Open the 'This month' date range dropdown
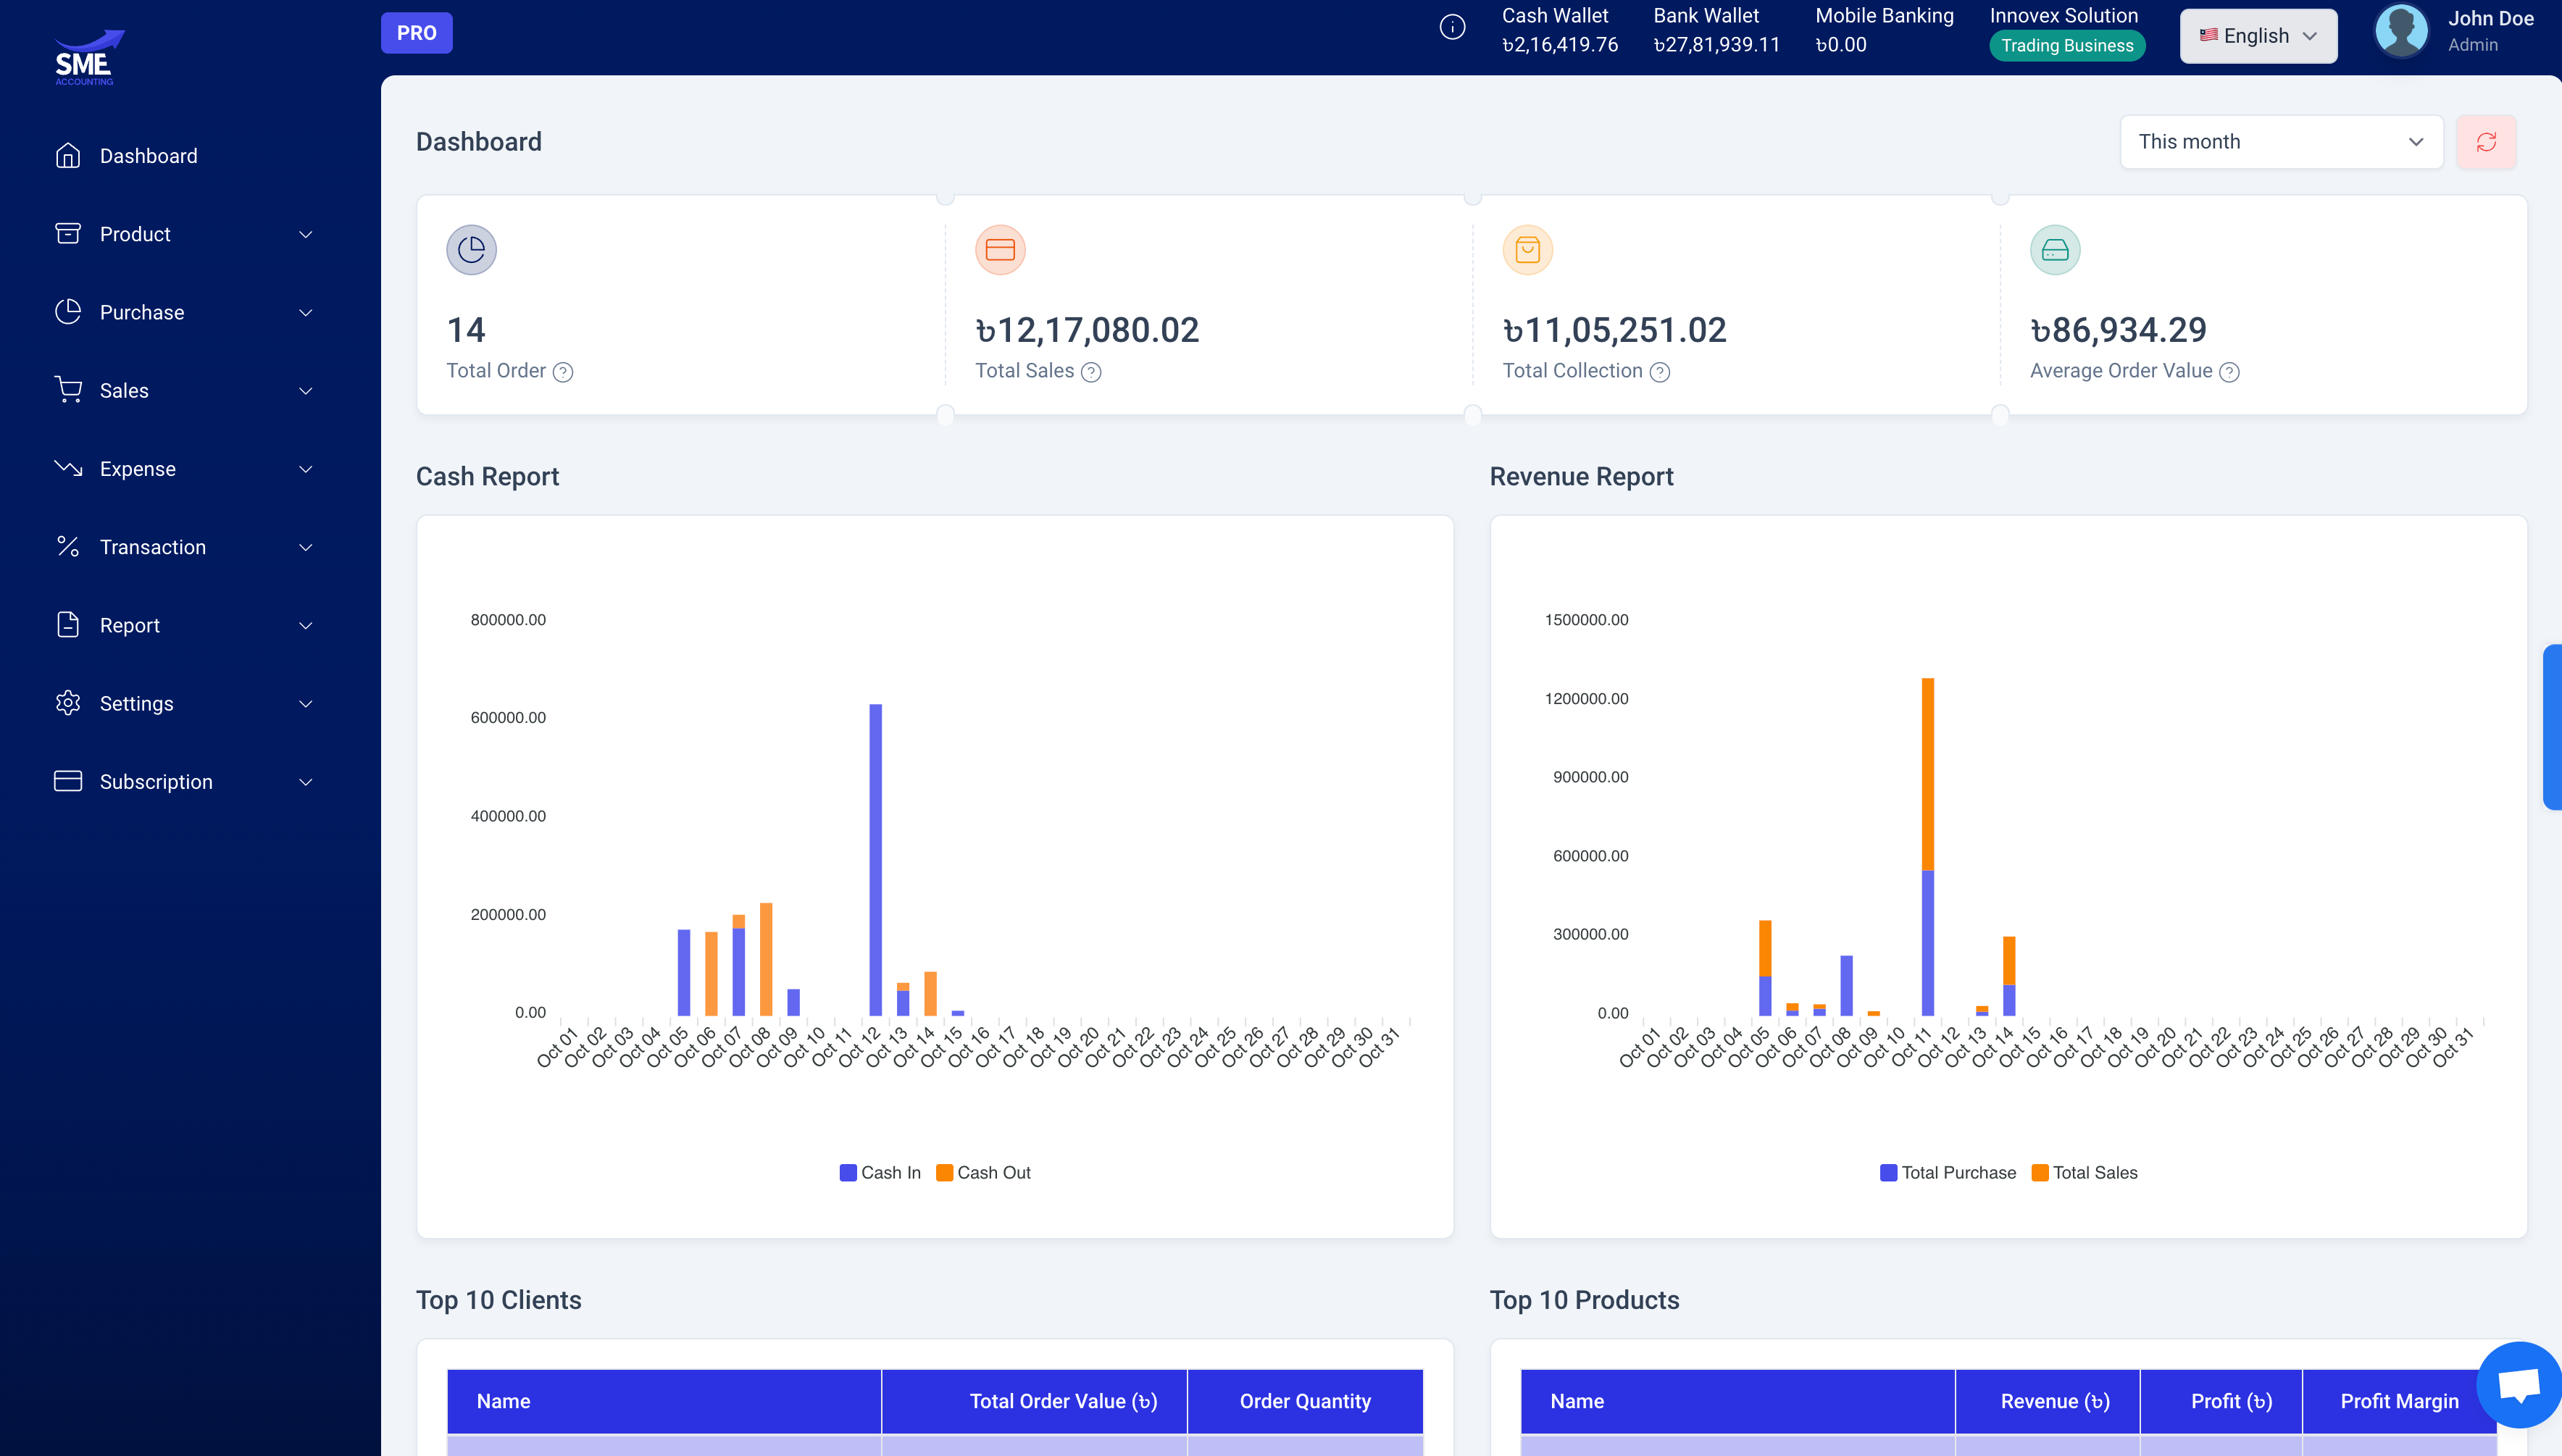 (x=2281, y=141)
